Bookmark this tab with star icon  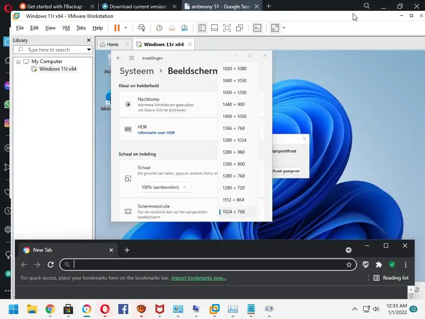tap(349, 265)
